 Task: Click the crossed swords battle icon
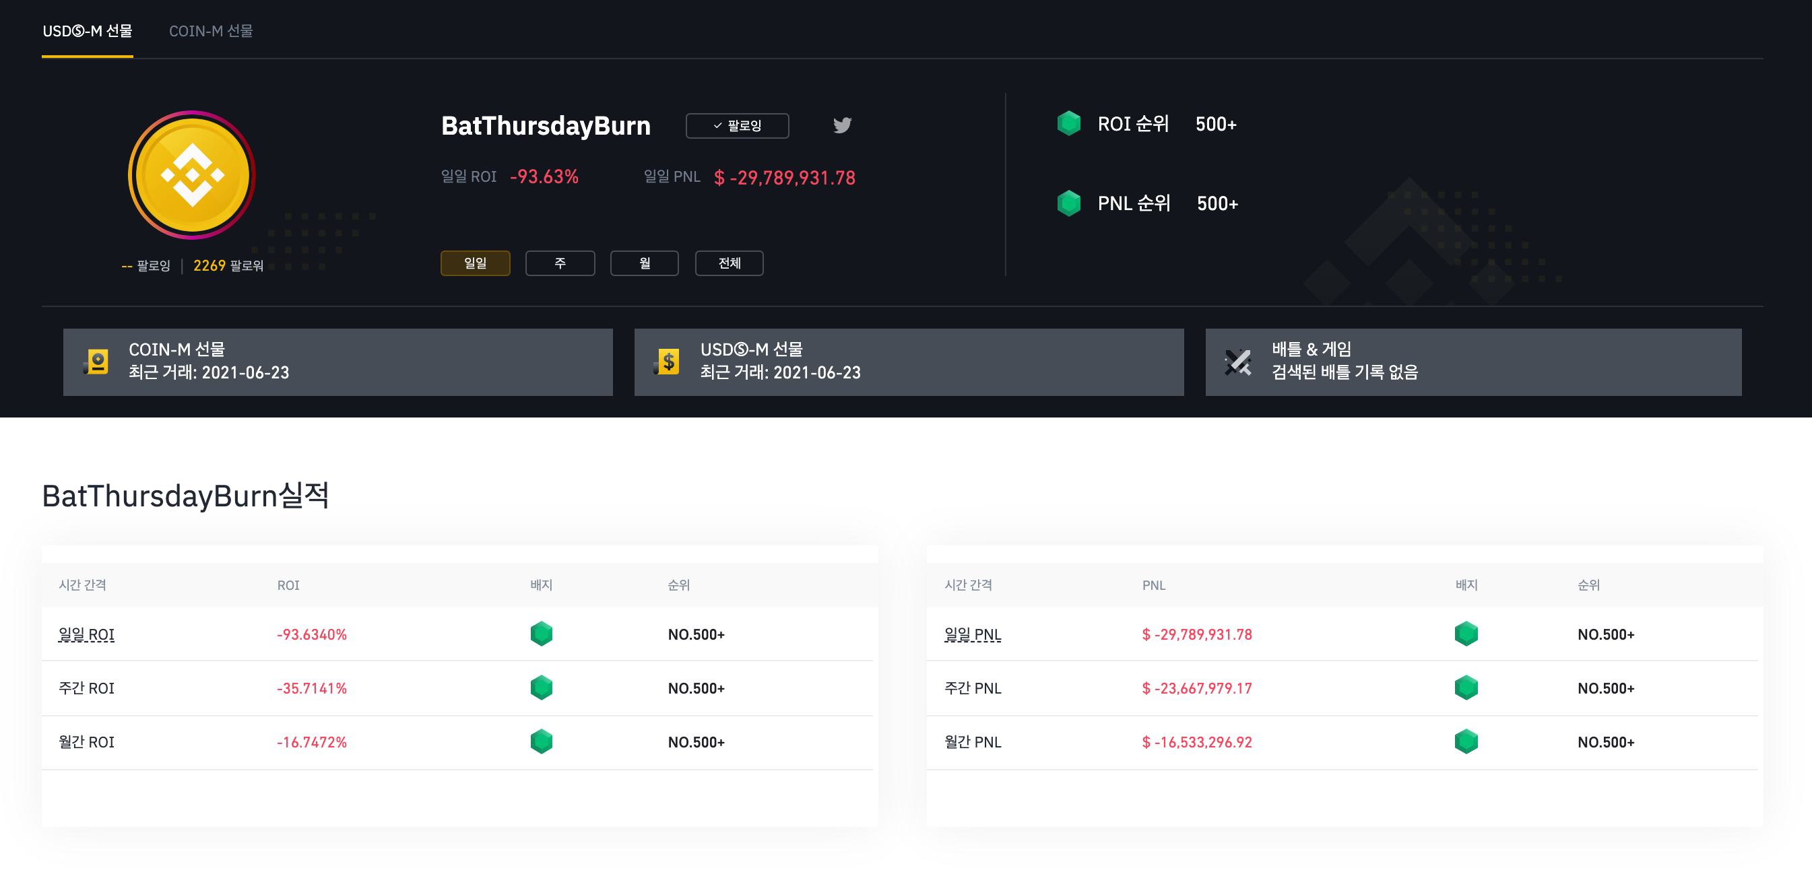click(1237, 362)
